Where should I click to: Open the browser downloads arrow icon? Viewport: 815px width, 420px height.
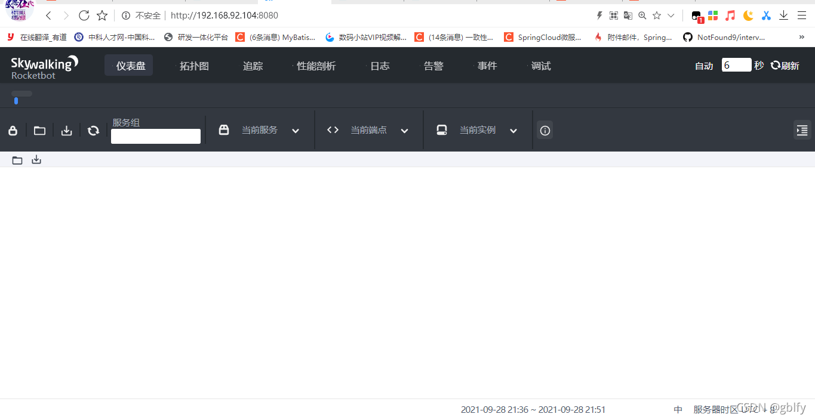[x=784, y=16]
